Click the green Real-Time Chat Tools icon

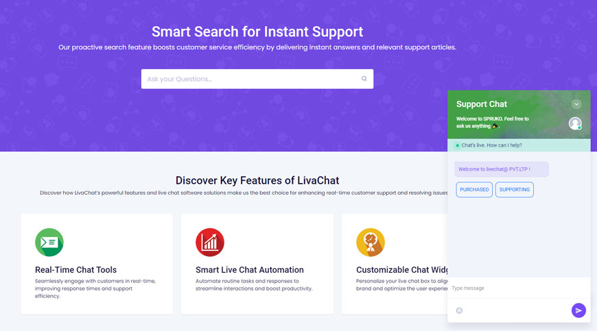click(x=49, y=242)
